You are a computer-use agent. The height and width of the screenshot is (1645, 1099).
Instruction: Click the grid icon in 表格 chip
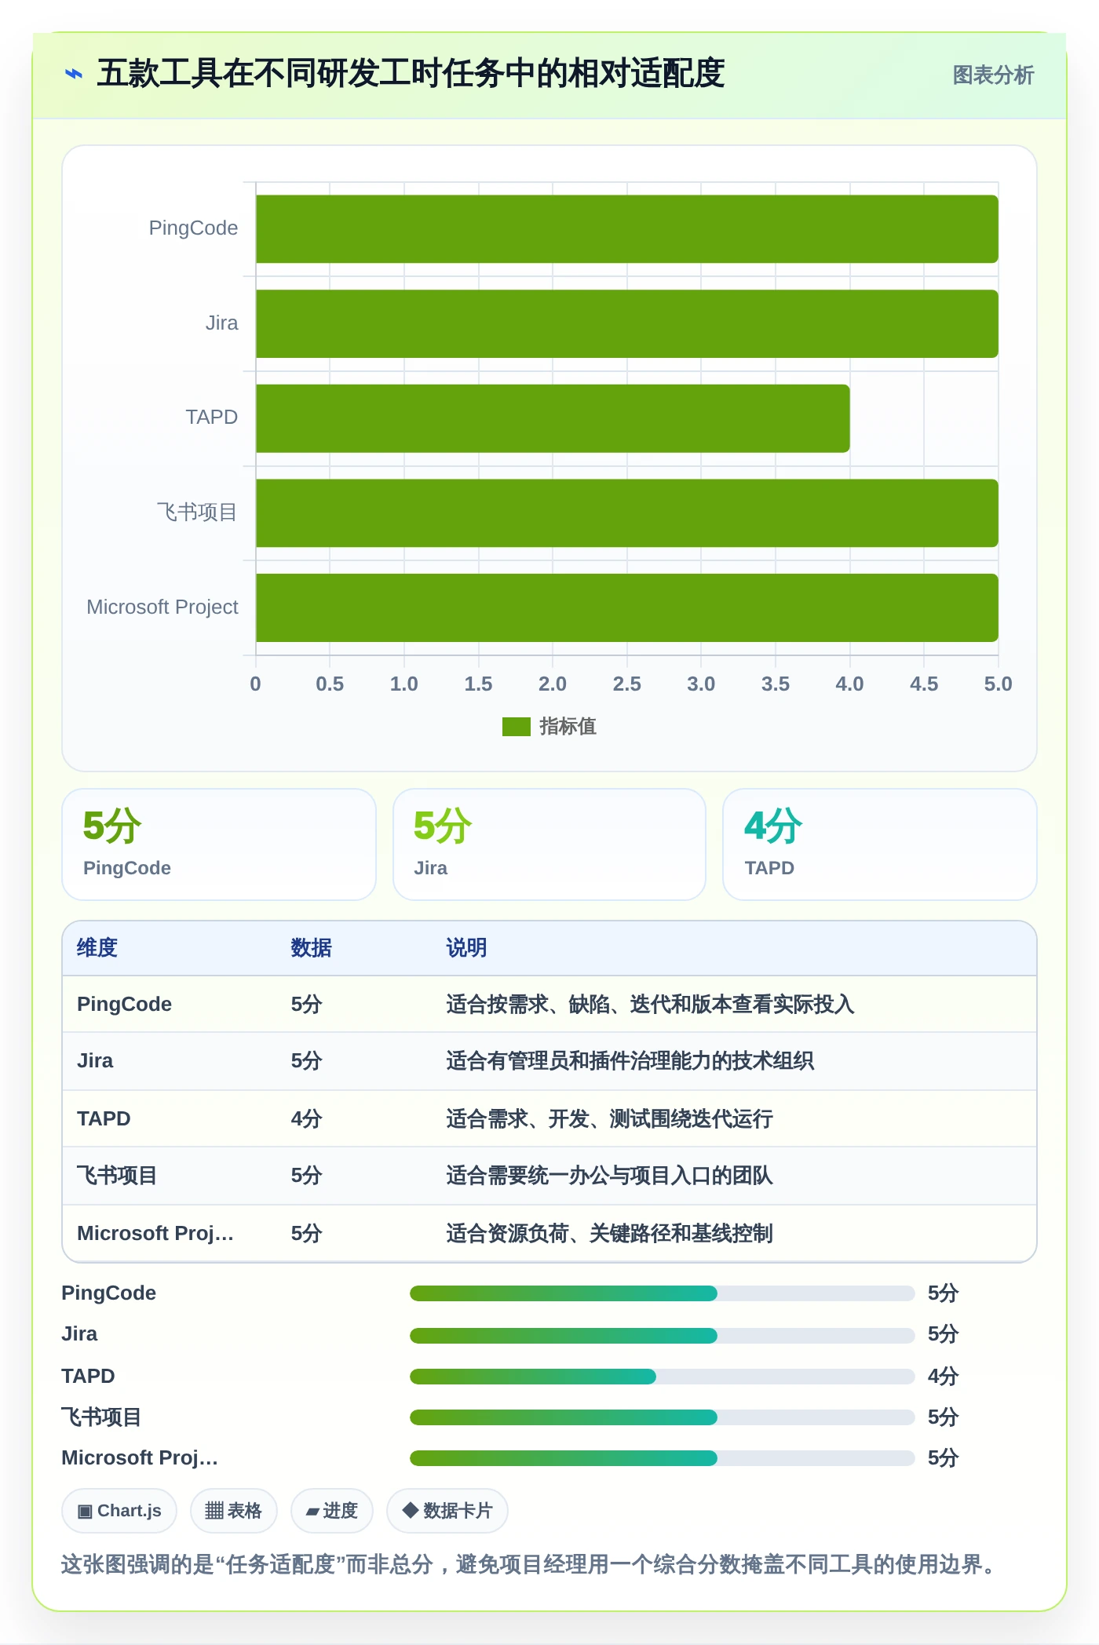(x=214, y=1511)
